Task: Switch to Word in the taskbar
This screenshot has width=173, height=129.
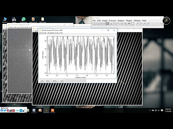Action: pyautogui.click(x=34, y=110)
